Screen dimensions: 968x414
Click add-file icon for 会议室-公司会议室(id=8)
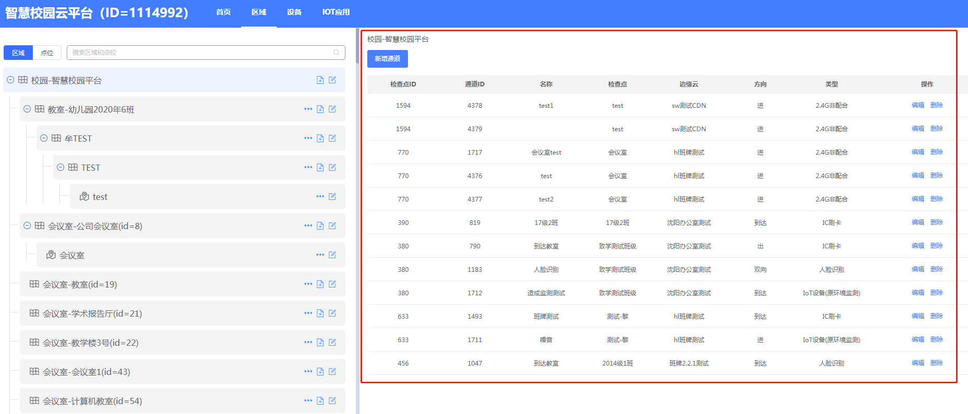[x=320, y=226]
